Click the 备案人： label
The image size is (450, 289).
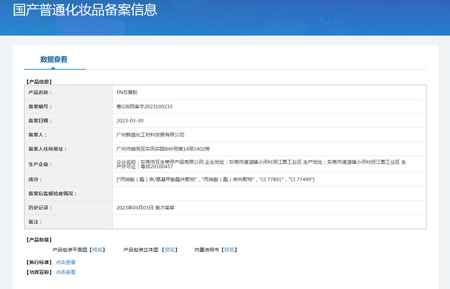[38, 135]
